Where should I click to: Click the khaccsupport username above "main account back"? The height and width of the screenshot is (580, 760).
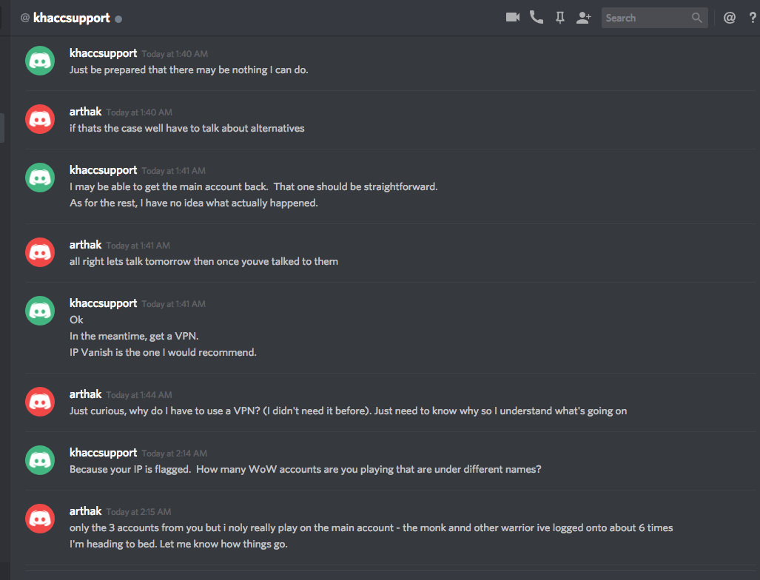click(x=103, y=170)
